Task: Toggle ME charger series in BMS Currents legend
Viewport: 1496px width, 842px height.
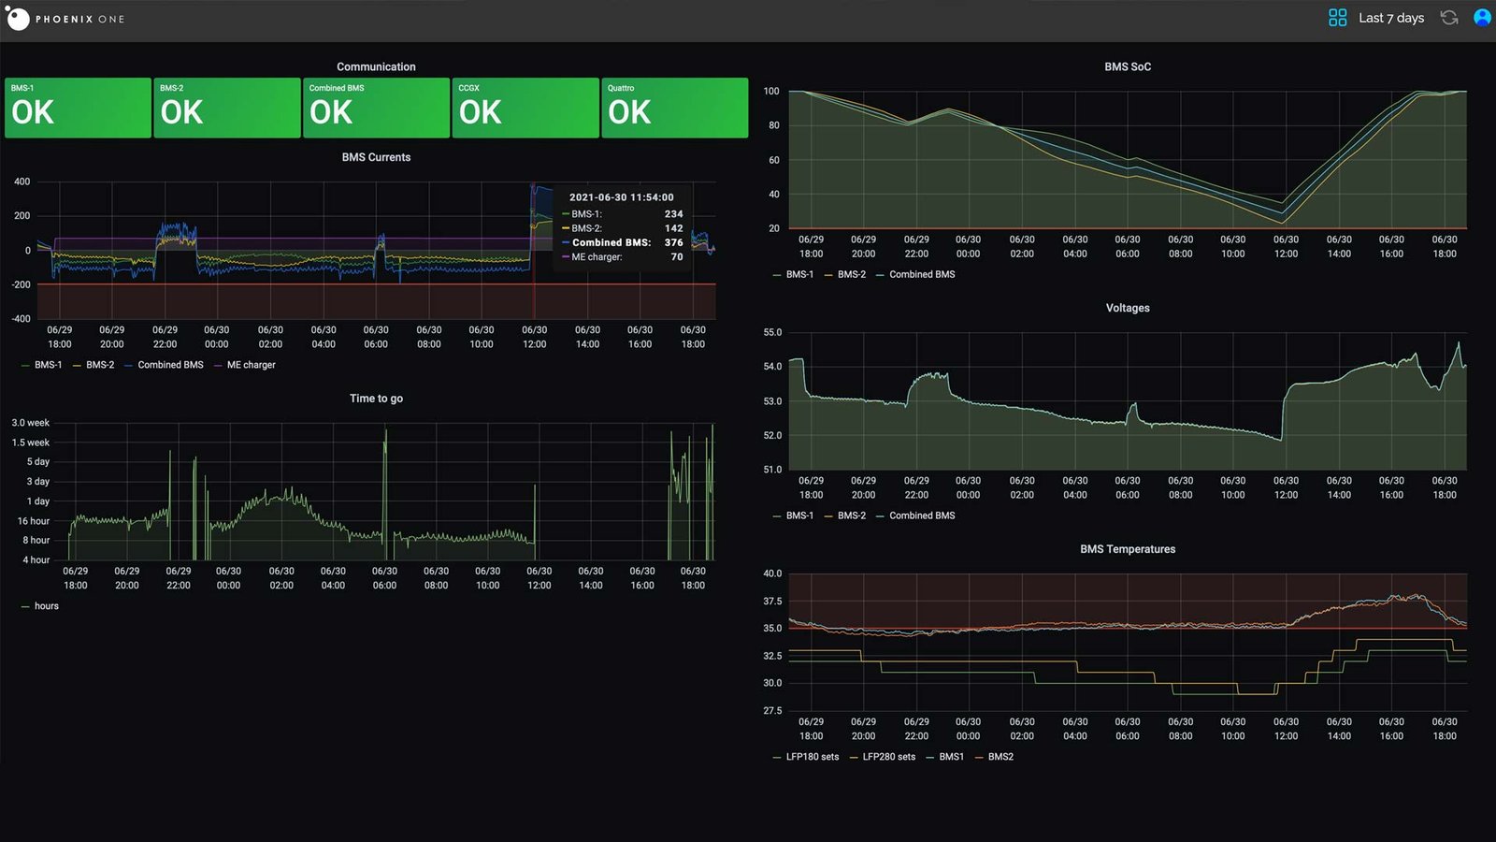Action: coord(251,365)
